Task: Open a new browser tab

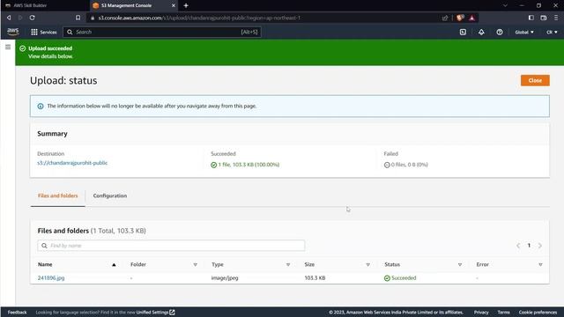Action: tap(186, 5)
